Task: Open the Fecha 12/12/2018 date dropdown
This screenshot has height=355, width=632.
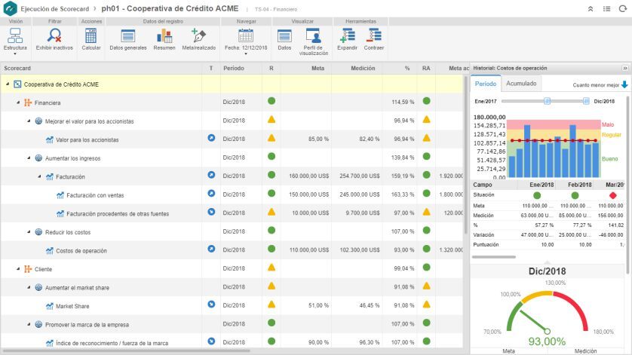Action: (245, 47)
